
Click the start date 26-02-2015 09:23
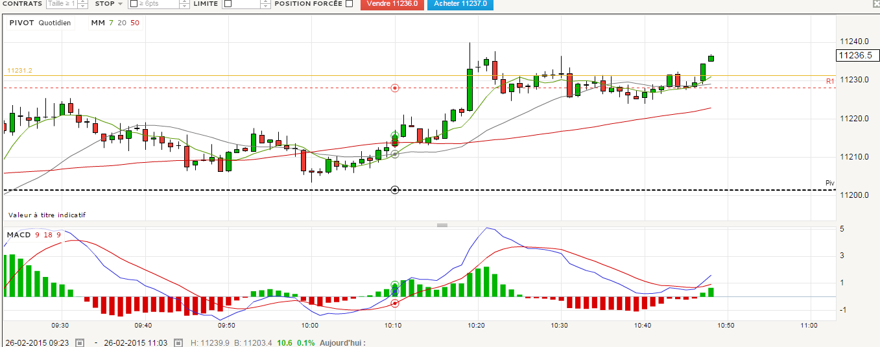[38, 342]
